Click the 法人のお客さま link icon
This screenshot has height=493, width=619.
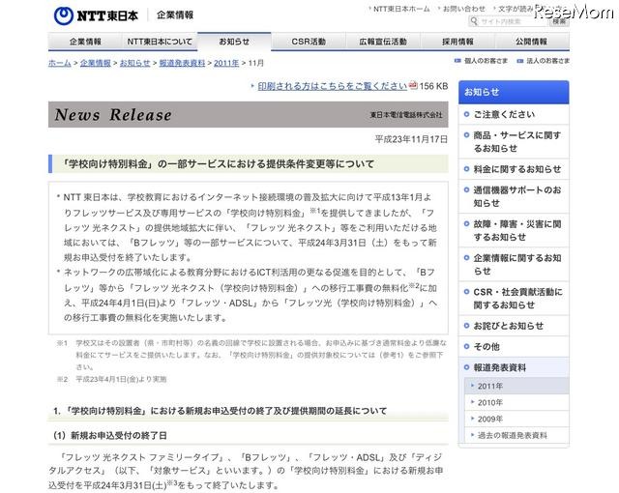click(520, 61)
